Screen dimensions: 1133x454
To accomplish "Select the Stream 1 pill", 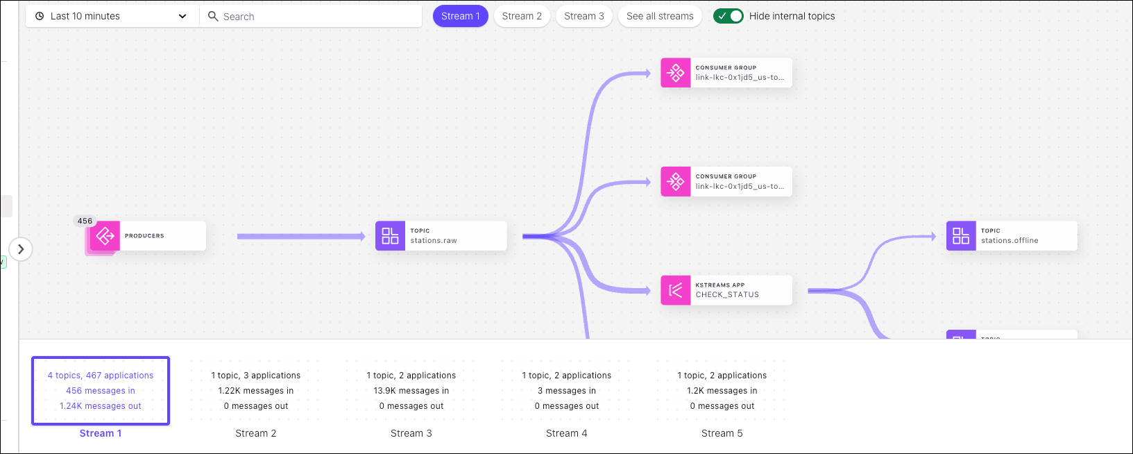I will click(460, 16).
